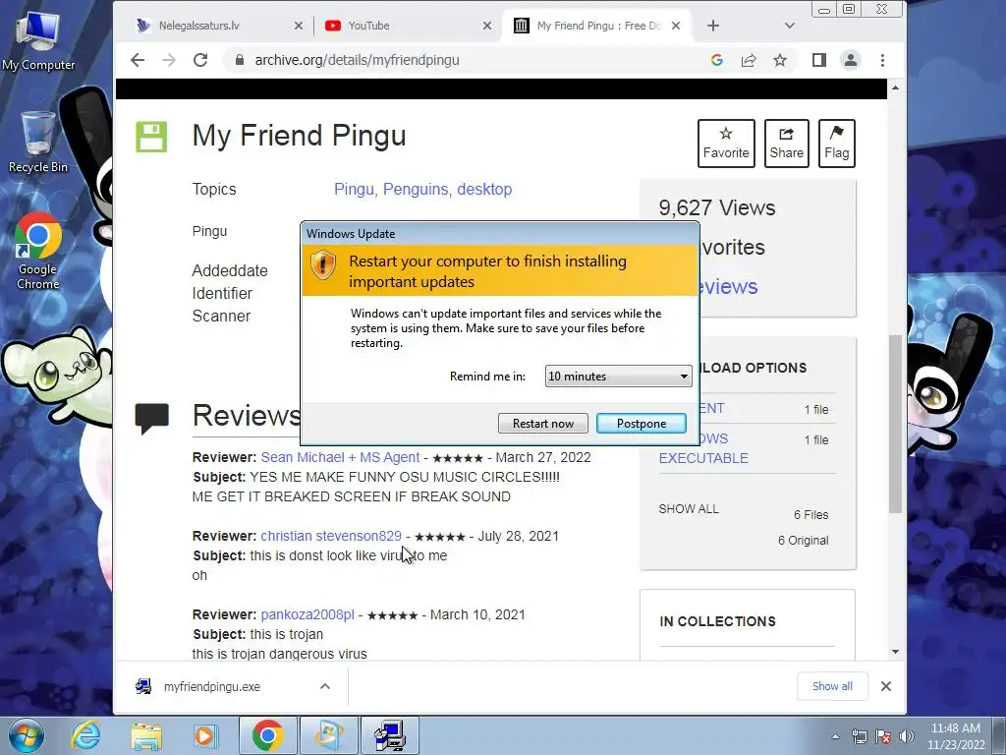Bookmark this page with the star icon

[x=779, y=60]
